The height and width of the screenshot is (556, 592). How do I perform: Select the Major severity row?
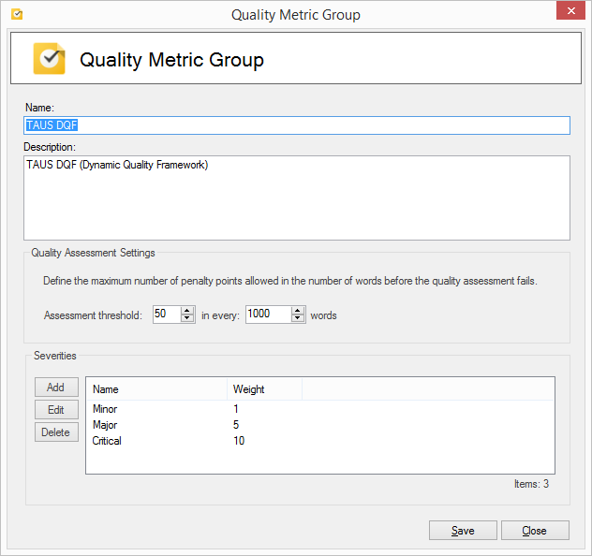coord(320,425)
